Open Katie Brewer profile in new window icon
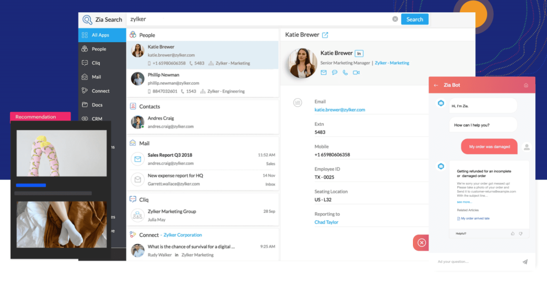Viewport: 547px width, 281px height. [x=325, y=35]
